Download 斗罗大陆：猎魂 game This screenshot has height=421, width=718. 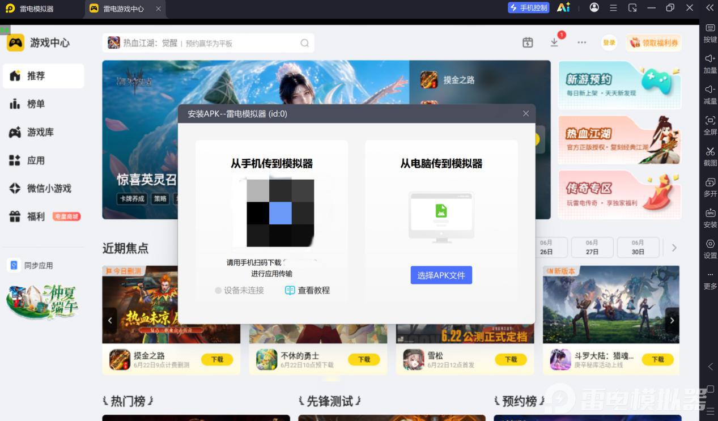pos(657,359)
